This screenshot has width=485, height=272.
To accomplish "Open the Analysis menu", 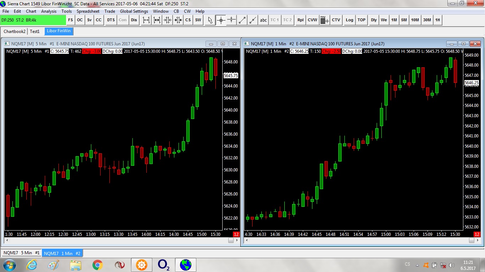I will click(49, 11).
